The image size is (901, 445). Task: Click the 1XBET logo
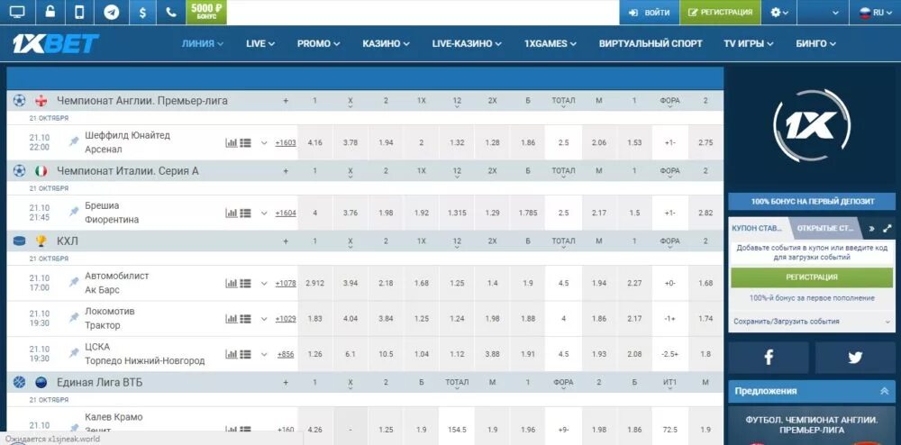tap(56, 43)
